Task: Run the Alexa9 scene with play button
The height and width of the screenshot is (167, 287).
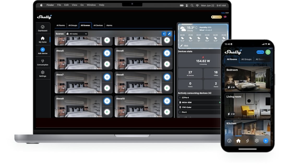Action: coord(107,112)
